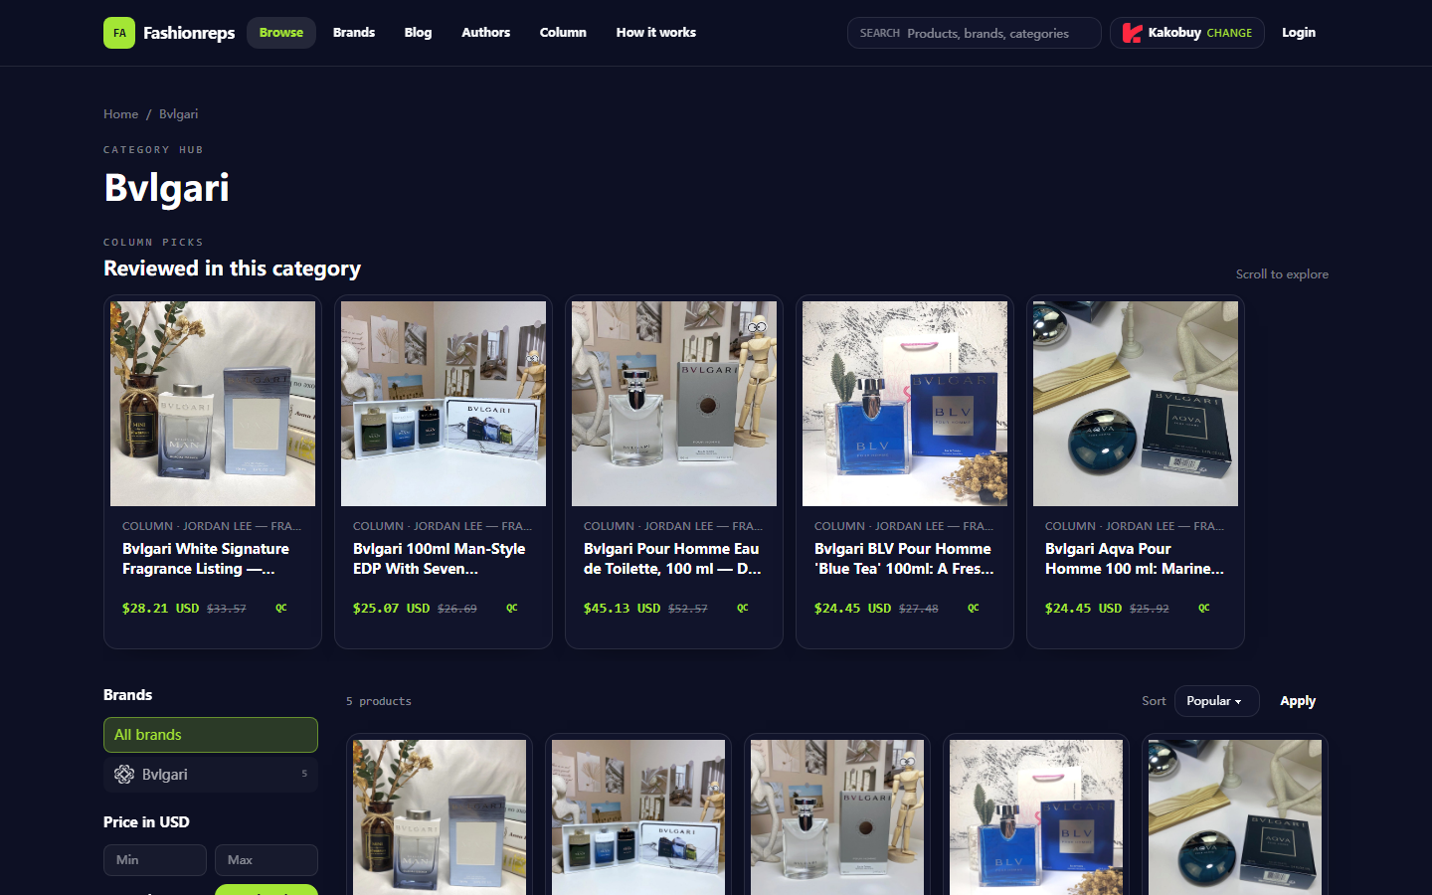The width and height of the screenshot is (1432, 895).
Task: Filter by the Bvlgari brand option
Action: click(211, 775)
